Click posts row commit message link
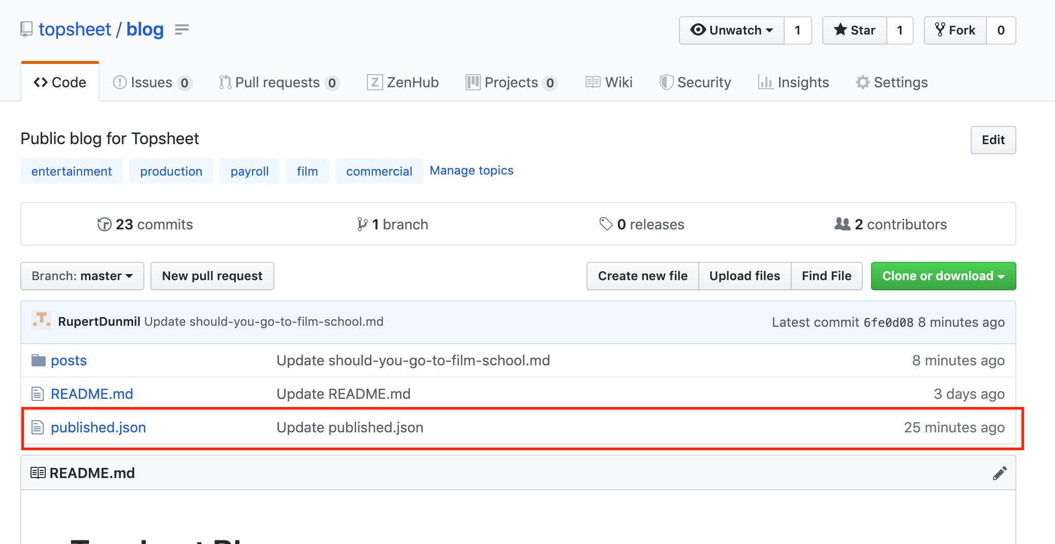1055x544 pixels. tap(413, 360)
